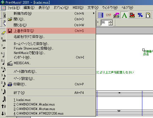Choose 印刷(P)... menu item
The image size is (153, 118).
click(51, 84)
